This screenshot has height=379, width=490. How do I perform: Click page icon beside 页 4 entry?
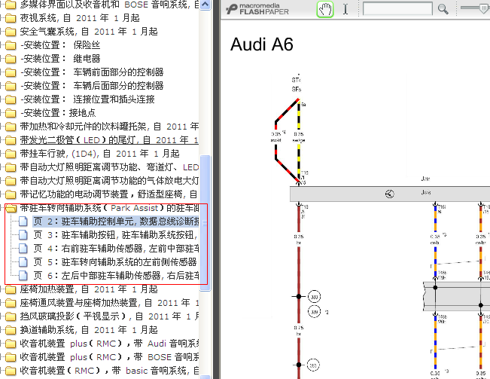click(x=23, y=249)
